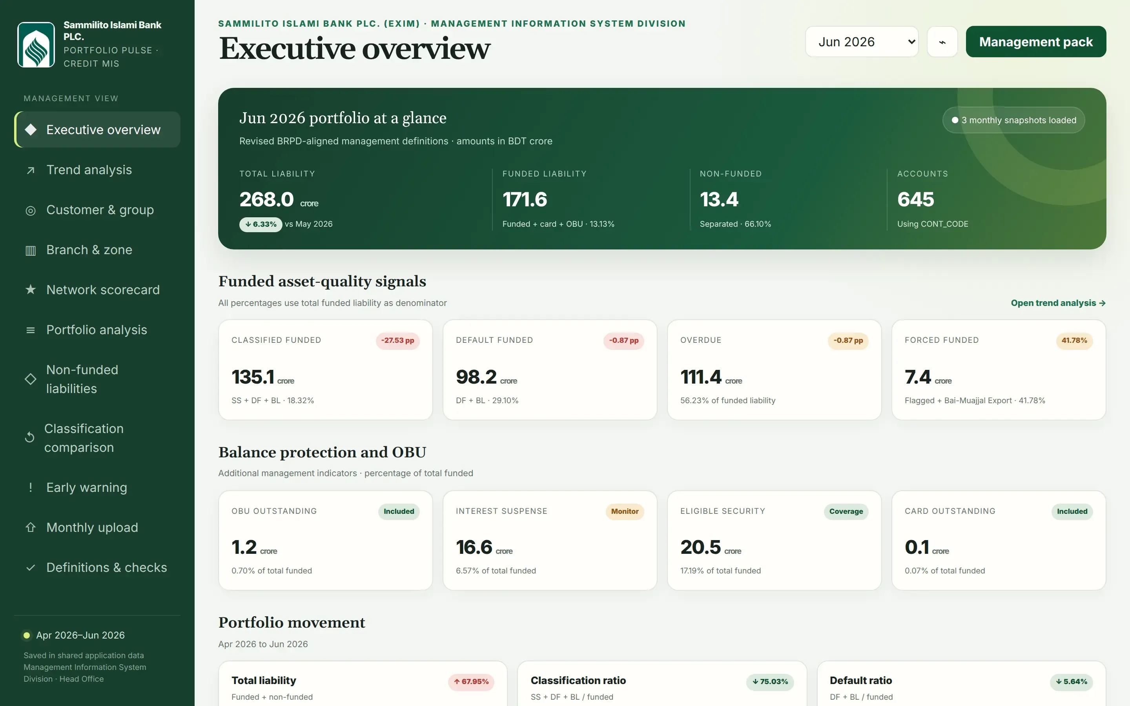The image size is (1130, 706).
Task: Click the Apr 2026–Jun 2026 status indicator
Action: pyautogui.click(x=74, y=635)
